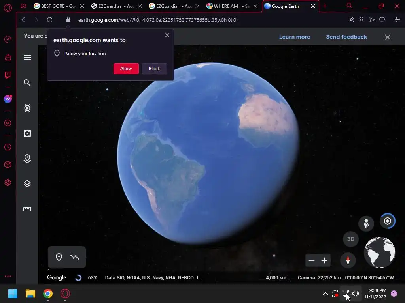Zoom out with the minus button
Screen dimensions: 405x303
pos(312,260)
